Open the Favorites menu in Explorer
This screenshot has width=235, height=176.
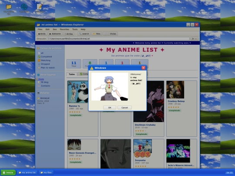pos(64,30)
